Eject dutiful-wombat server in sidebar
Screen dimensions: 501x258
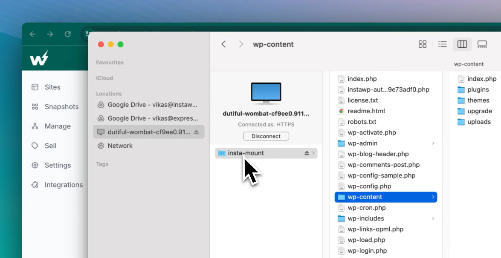pos(197,132)
